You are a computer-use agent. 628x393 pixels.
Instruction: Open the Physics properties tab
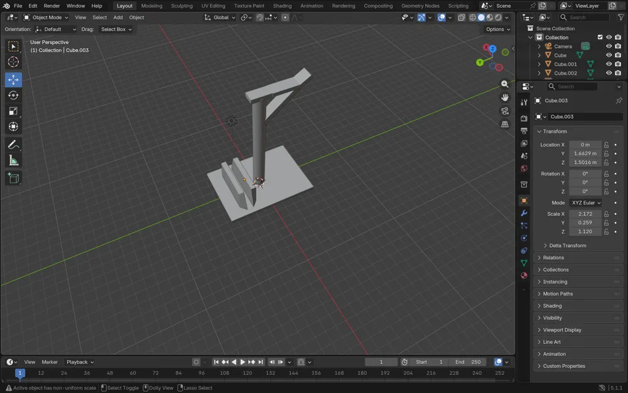coord(524,238)
